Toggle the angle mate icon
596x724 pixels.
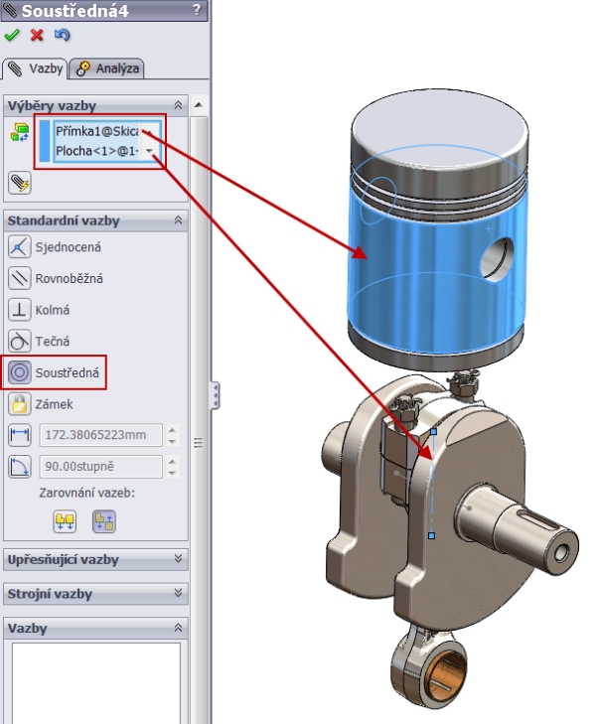20,467
